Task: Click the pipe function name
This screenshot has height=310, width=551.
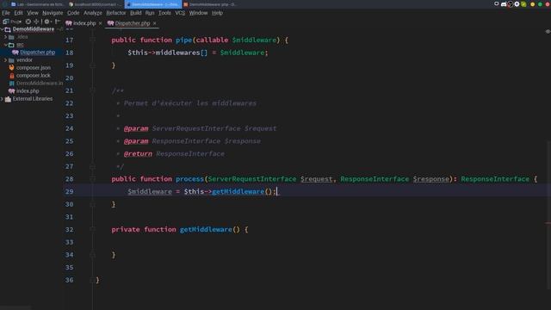Action: pyautogui.click(x=183, y=40)
